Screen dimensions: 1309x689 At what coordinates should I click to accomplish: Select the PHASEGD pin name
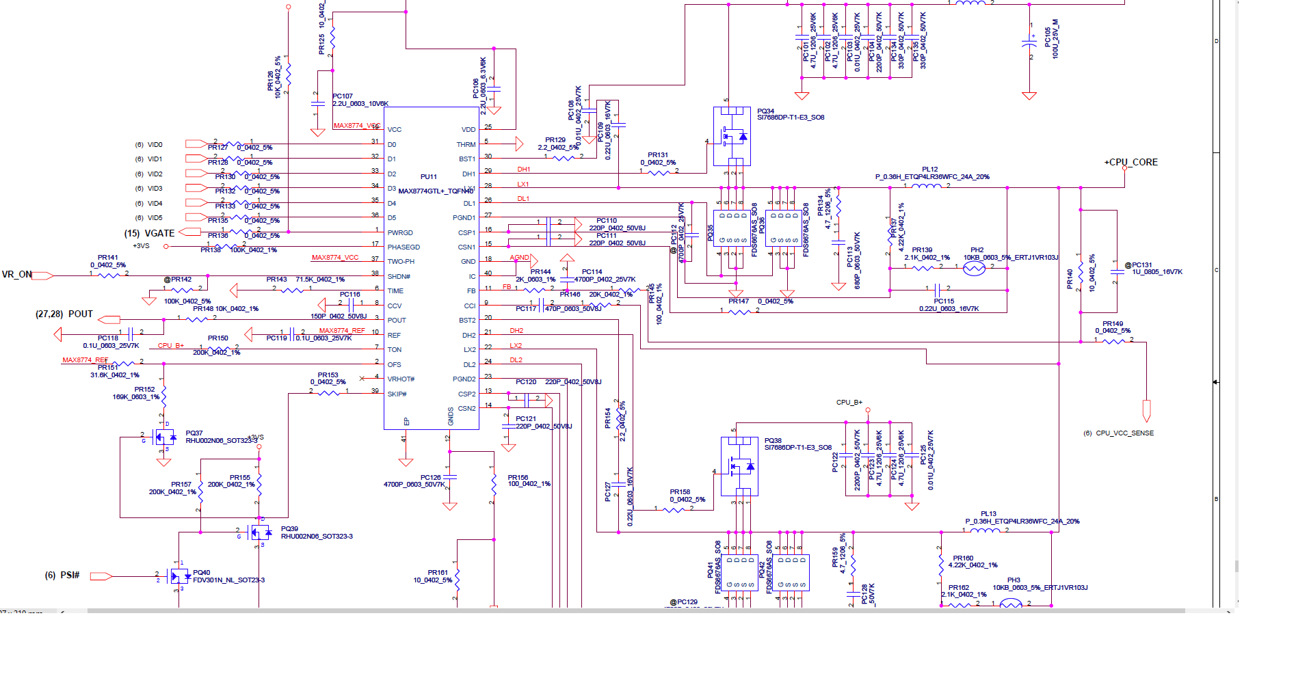coord(404,247)
